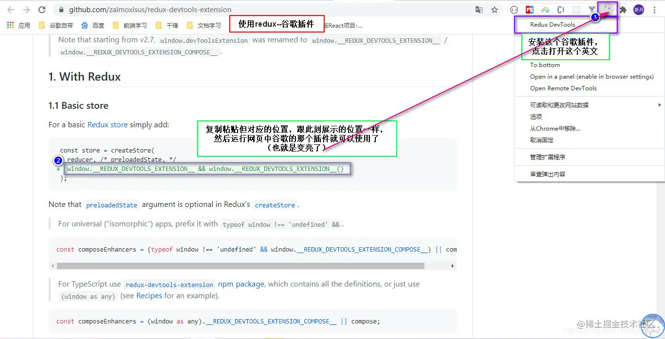This screenshot has height=339, width=665.
Task: Click the translate icon in the address bar
Action: pos(478,9)
